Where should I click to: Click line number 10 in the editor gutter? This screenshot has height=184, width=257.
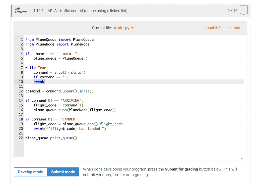(x=21, y=81)
